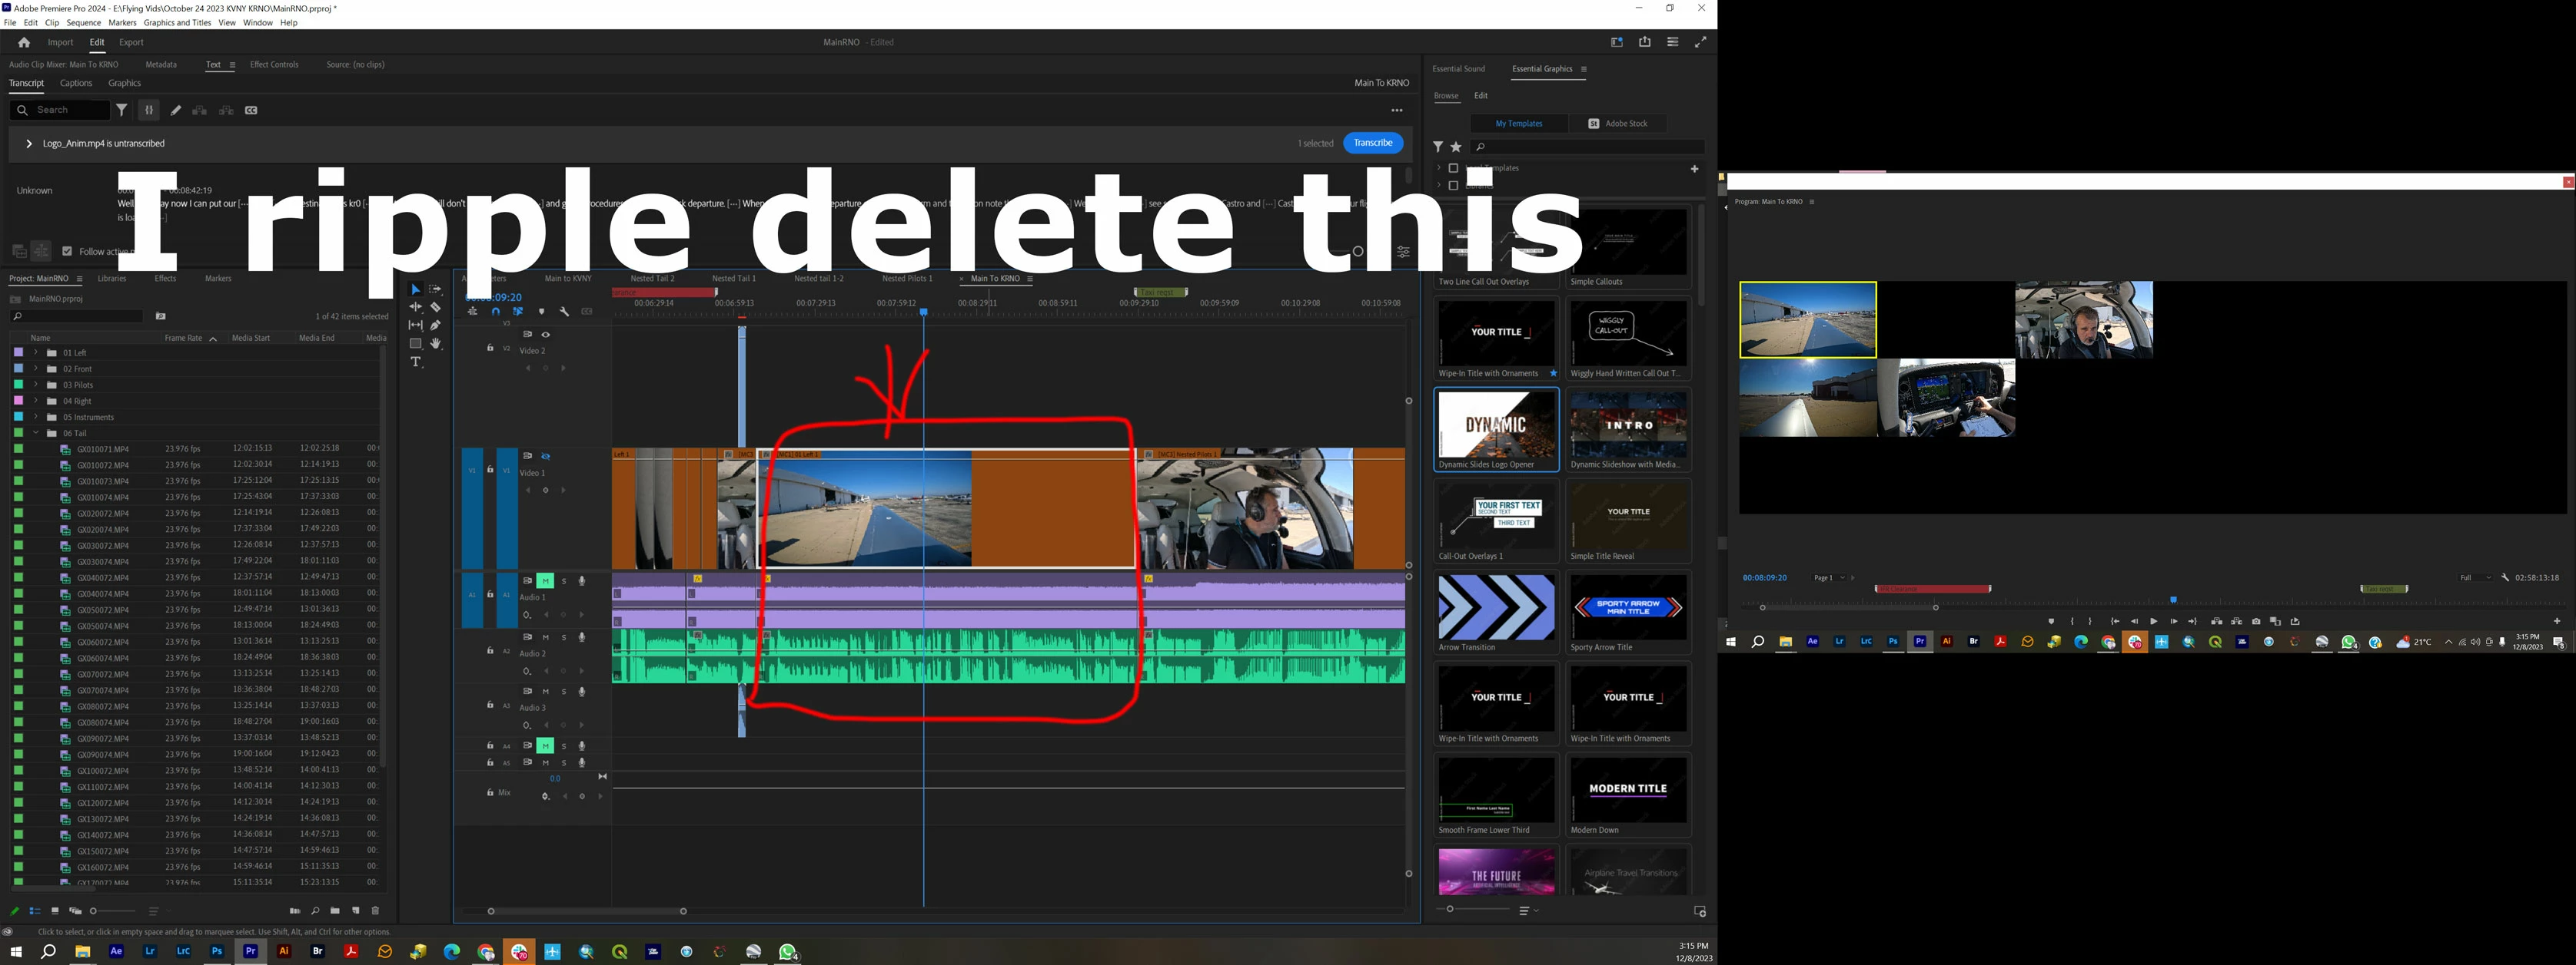2576x965 pixels.
Task: Open Adobe Stock templates button
Action: click(x=1618, y=124)
